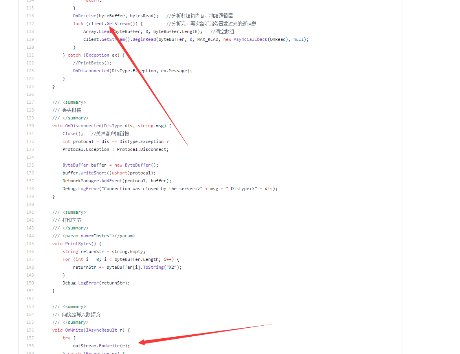Click the for keyword on line 147

pyautogui.click(x=66, y=259)
